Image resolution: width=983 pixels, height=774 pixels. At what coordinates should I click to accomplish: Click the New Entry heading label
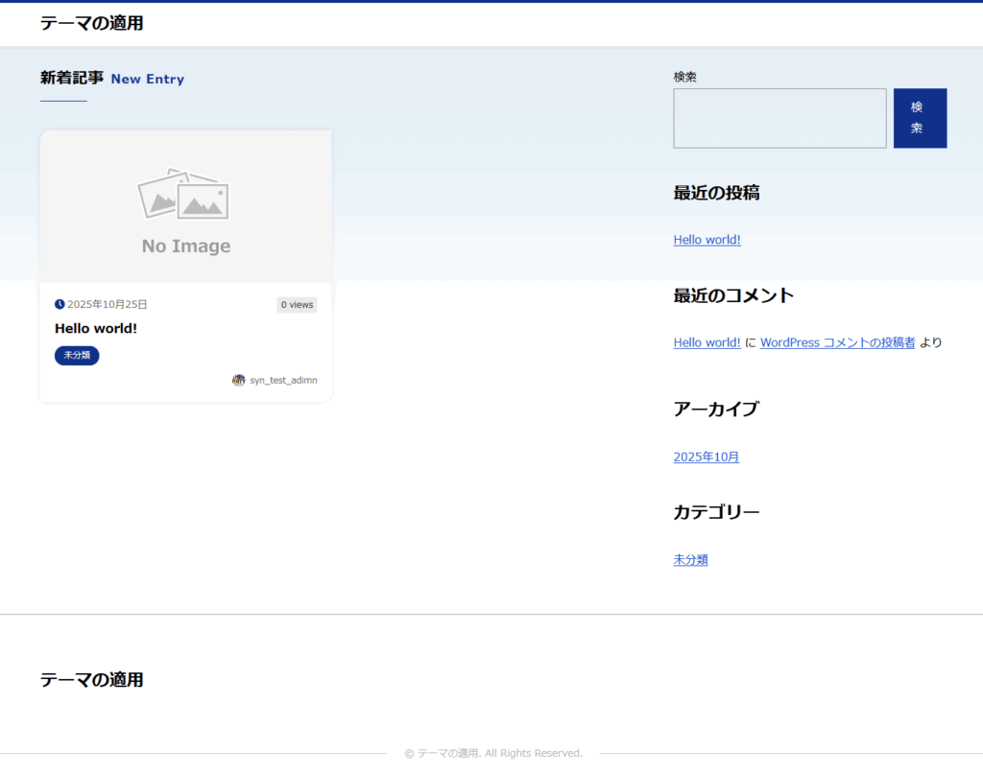click(x=148, y=79)
